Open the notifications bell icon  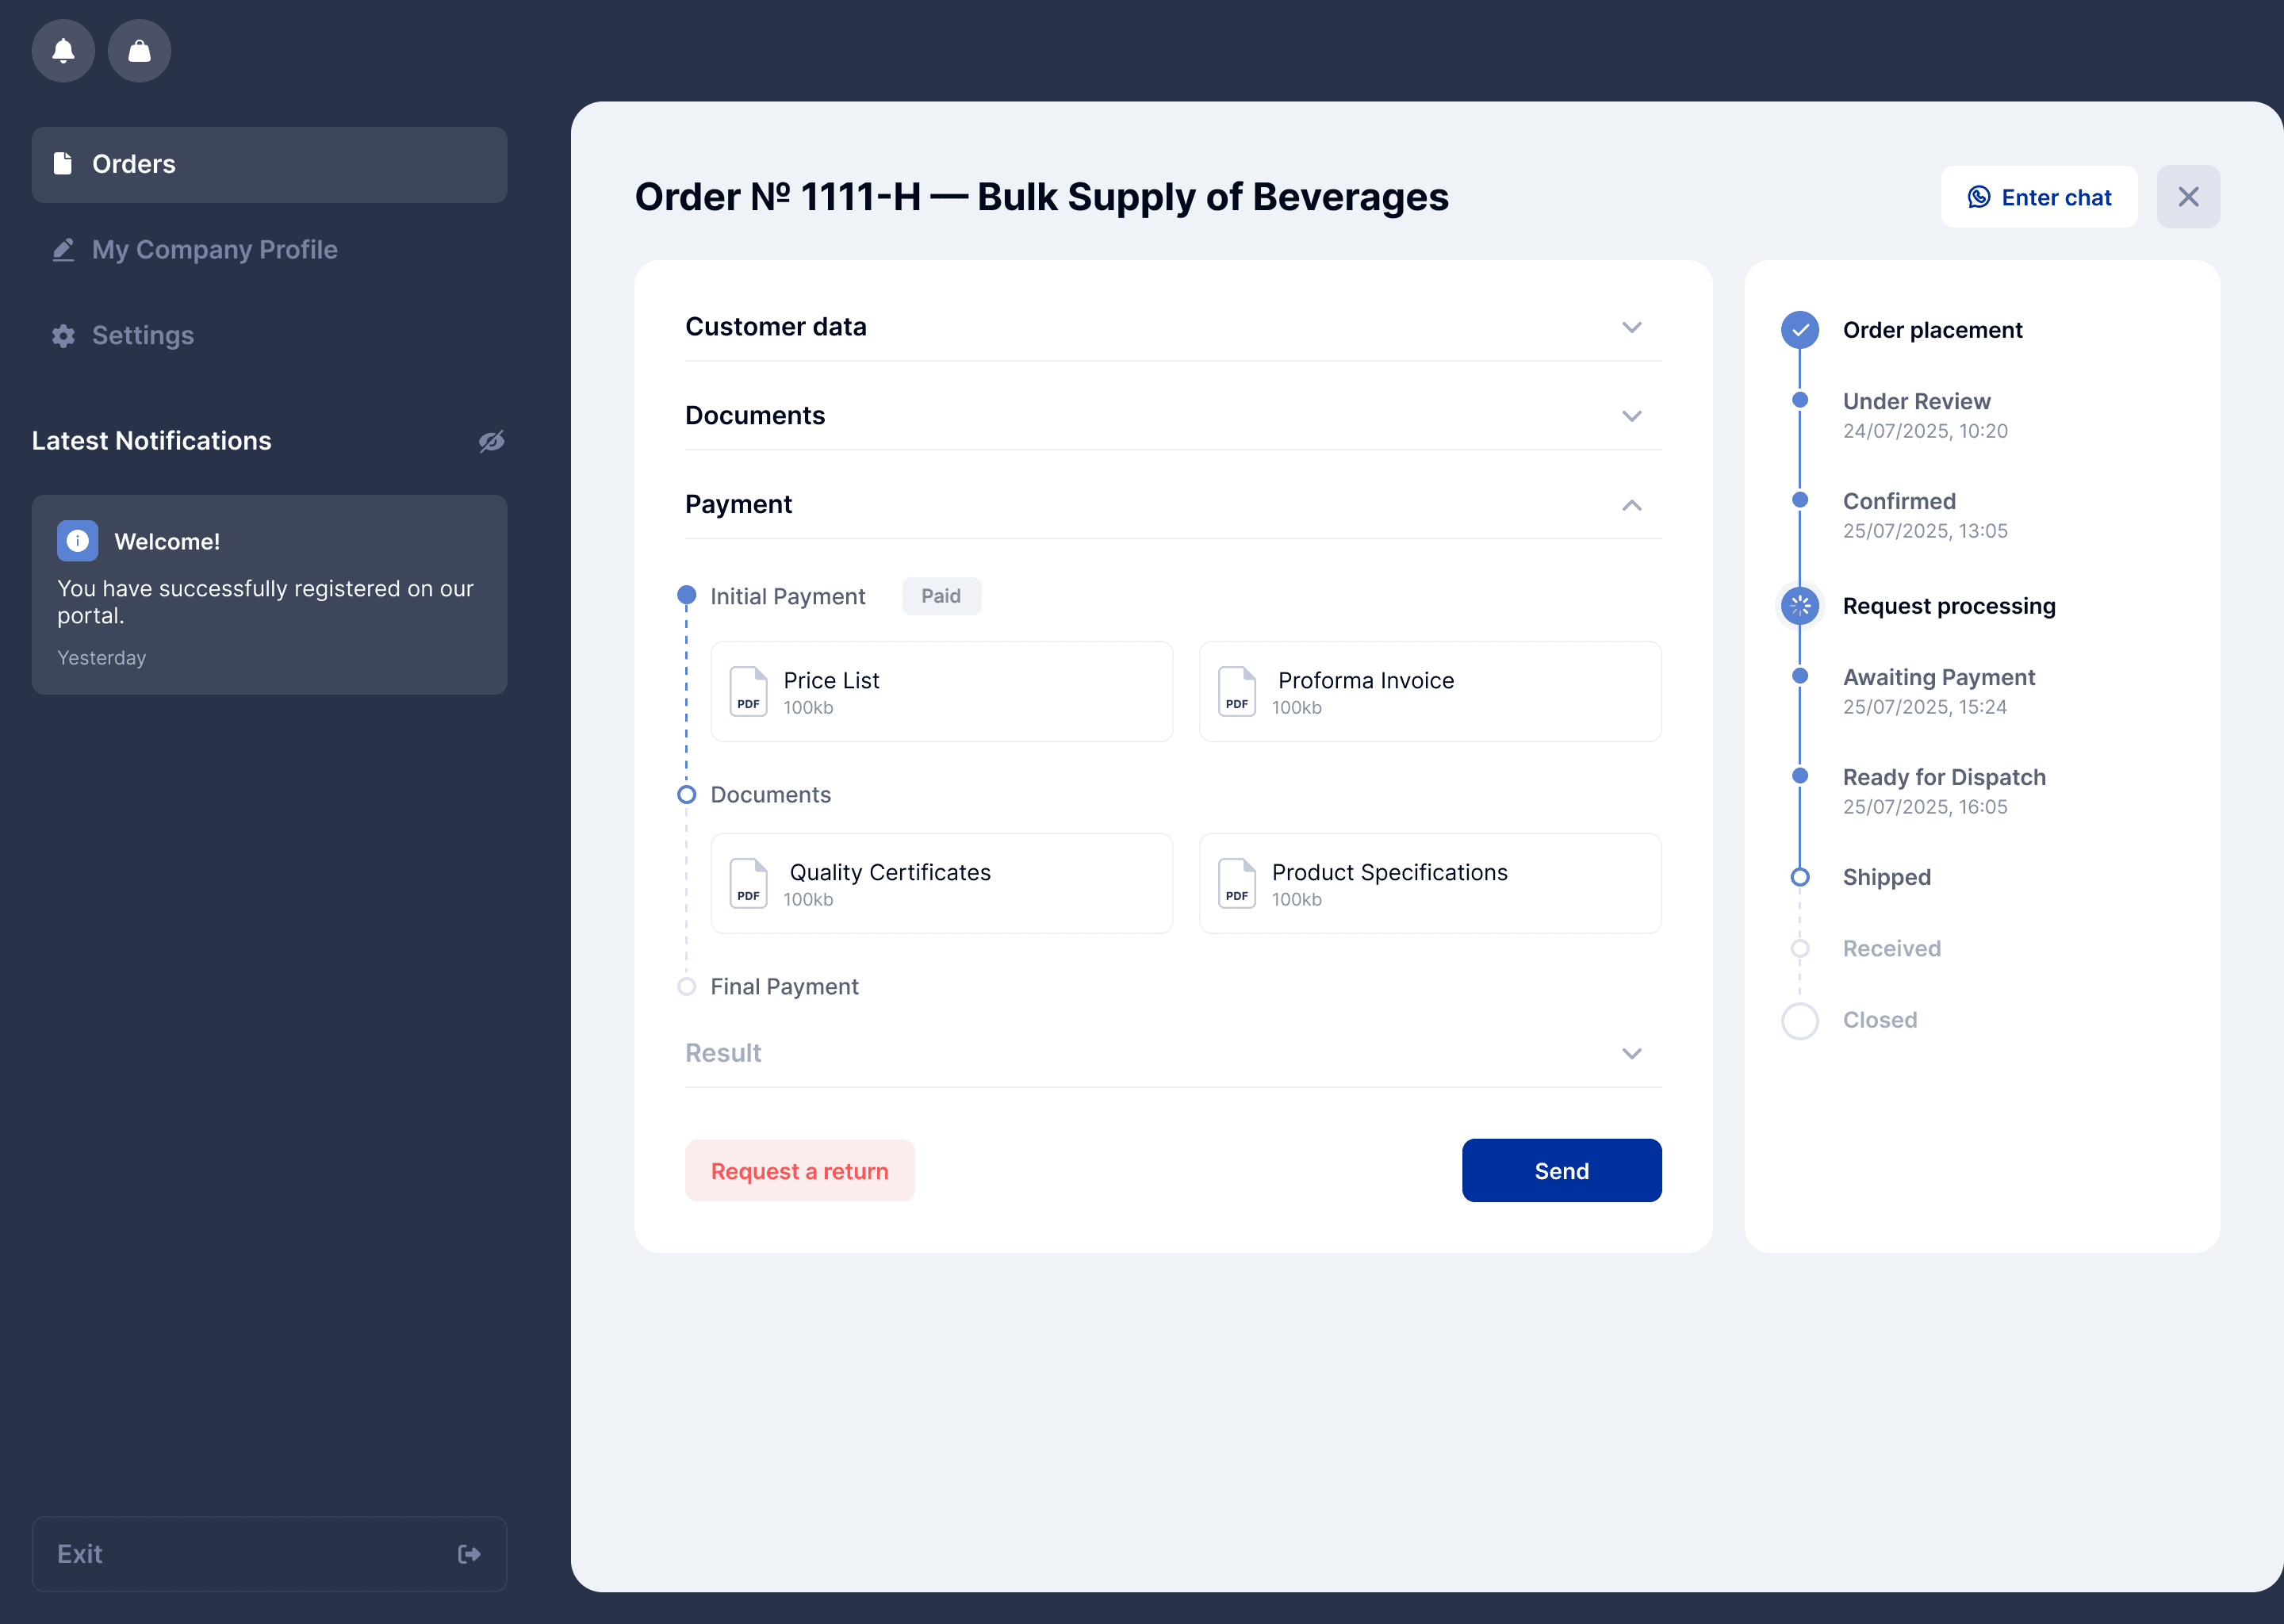63,50
